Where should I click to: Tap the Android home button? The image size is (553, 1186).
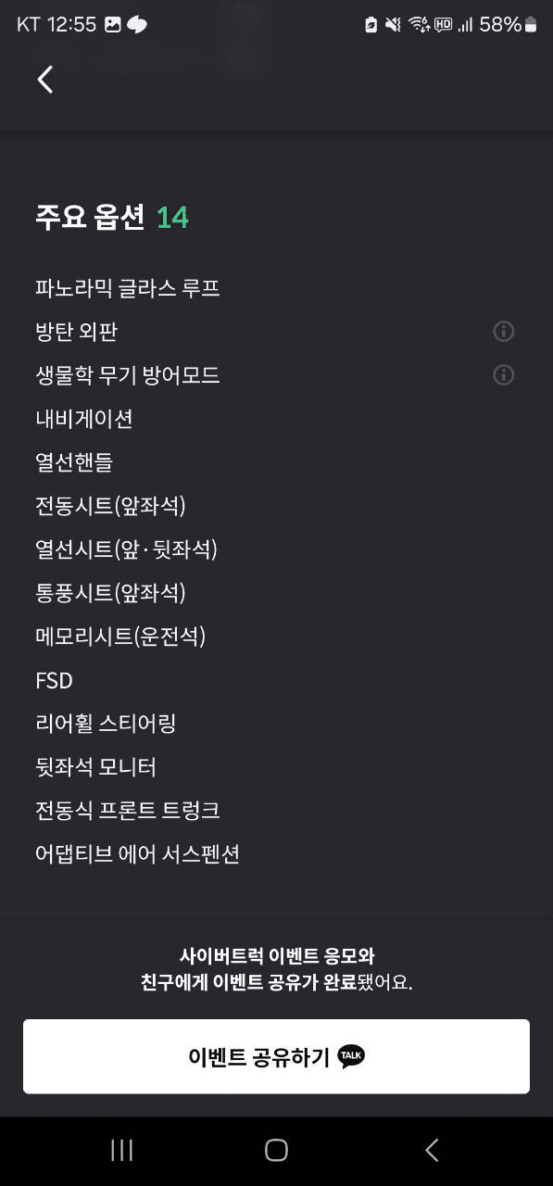[276, 1150]
